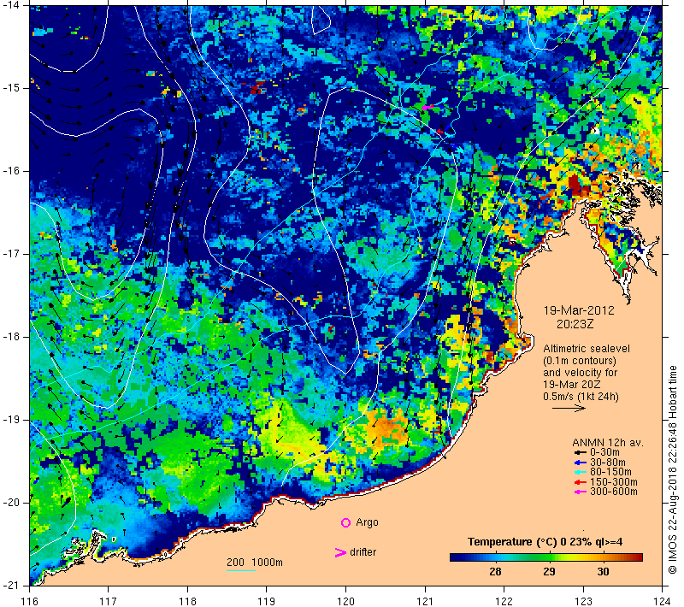Click the magenta 300-600m legend arrow
The height and width of the screenshot is (607, 684).
pyautogui.click(x=581, y=492)
